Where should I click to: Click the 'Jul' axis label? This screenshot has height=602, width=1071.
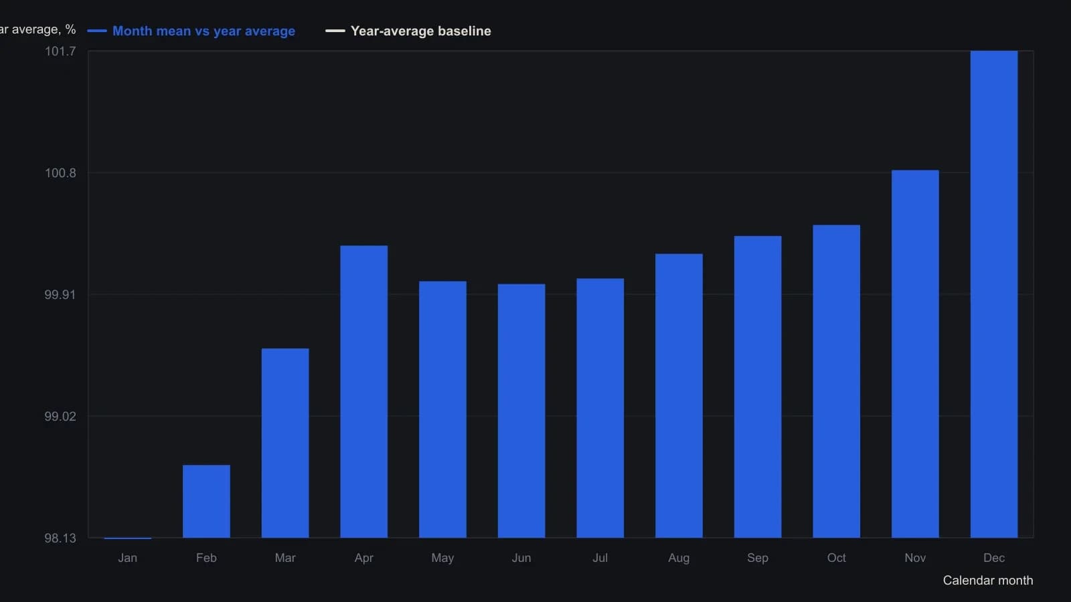(x=600, y=558)
